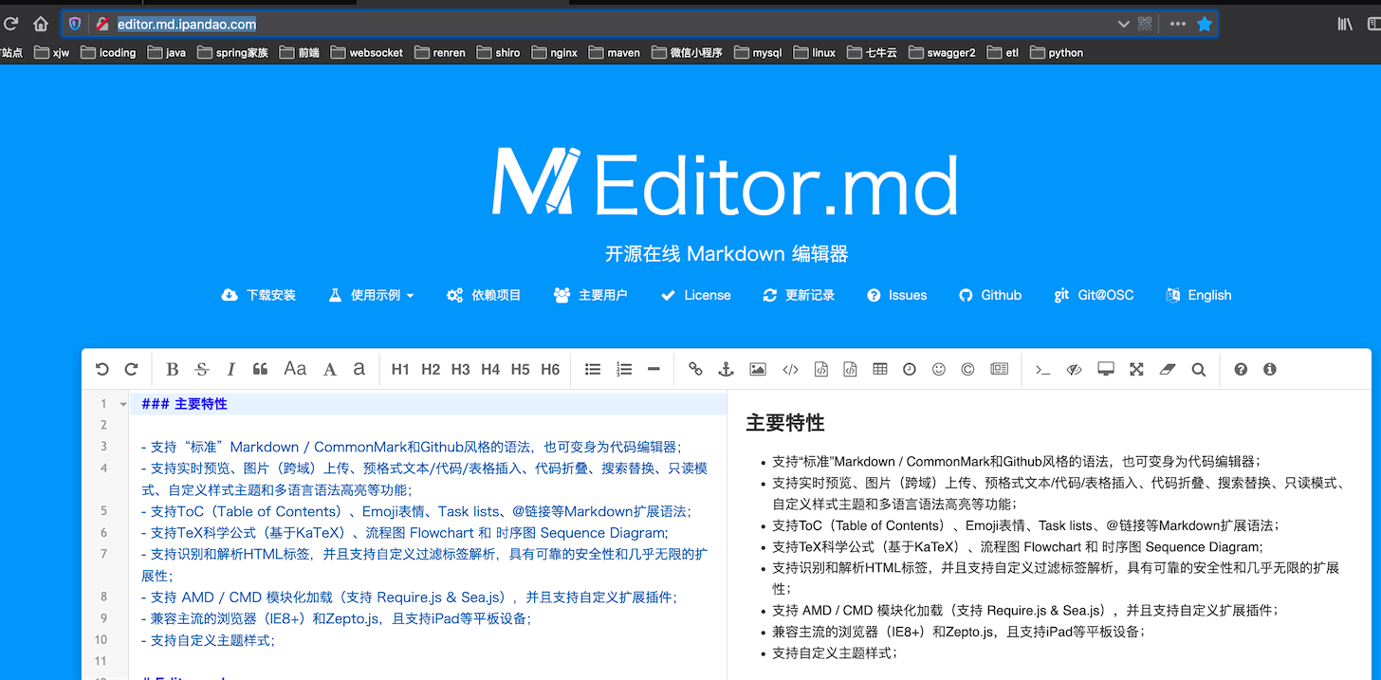Open the maven bookmark folder
The image size is (1381, 680).
(614, 53)
